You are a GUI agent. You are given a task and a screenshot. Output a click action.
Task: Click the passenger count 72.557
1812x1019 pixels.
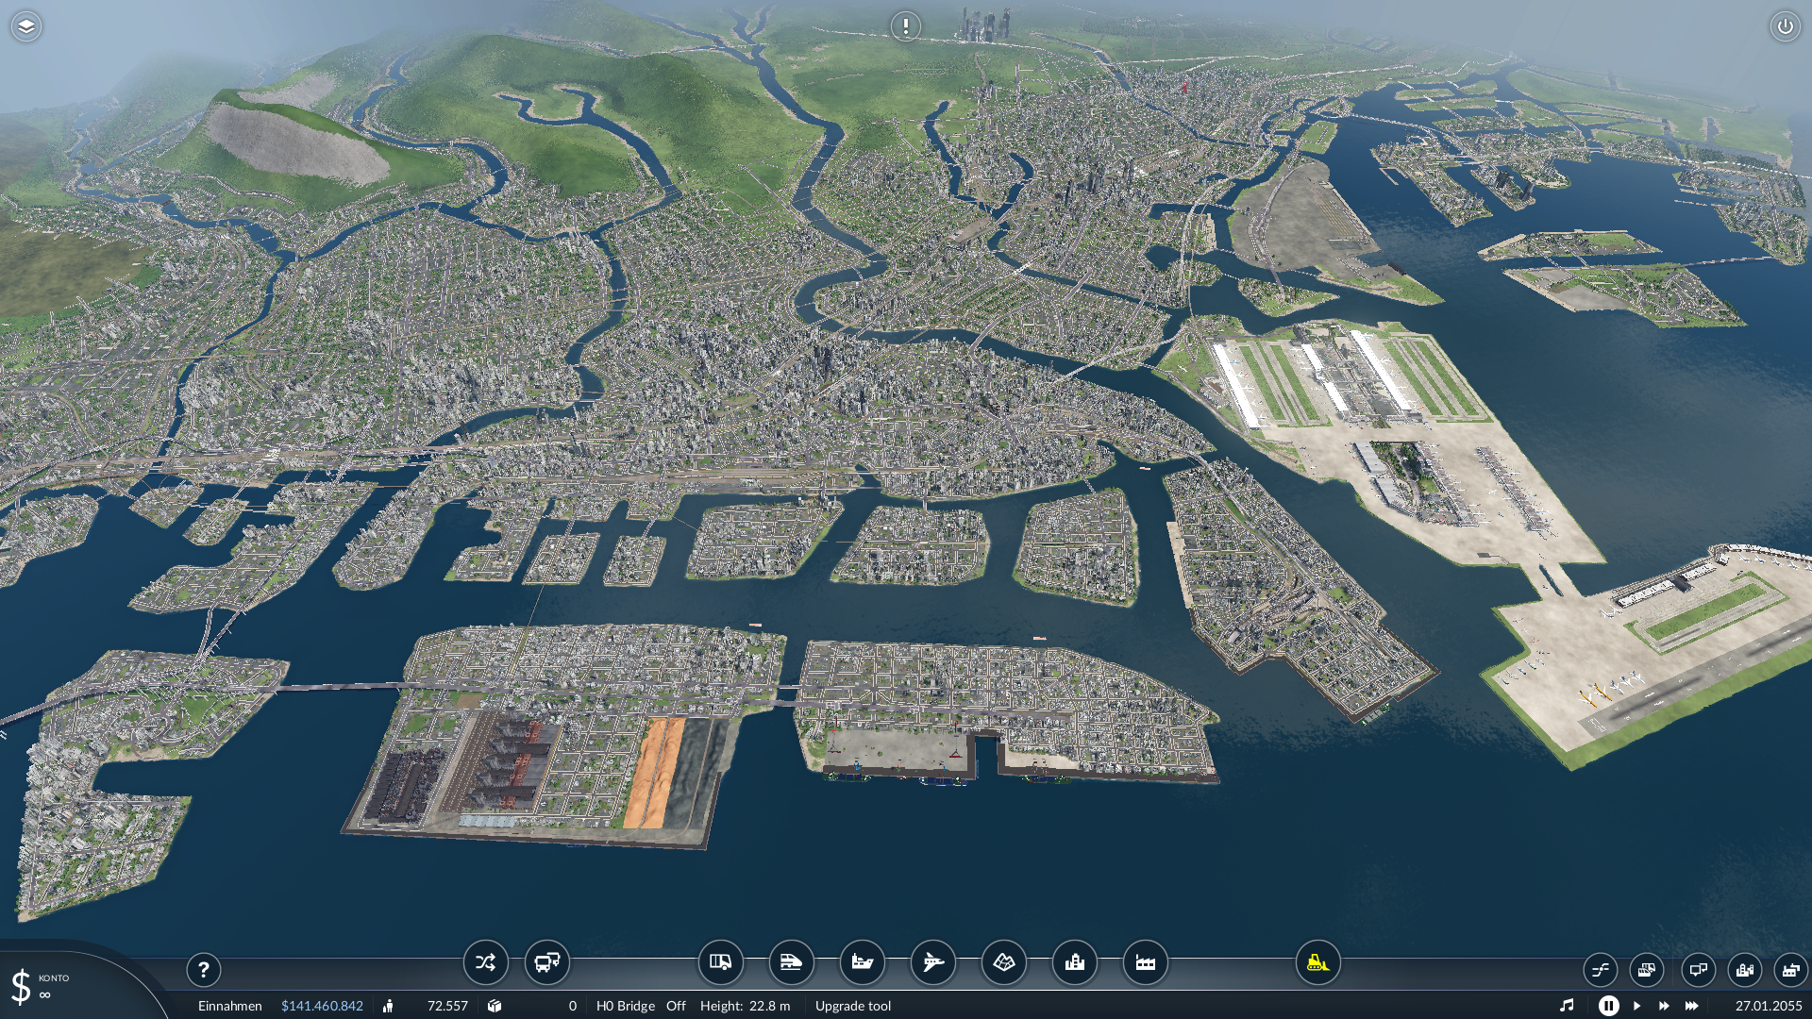tap(447, 1006)
